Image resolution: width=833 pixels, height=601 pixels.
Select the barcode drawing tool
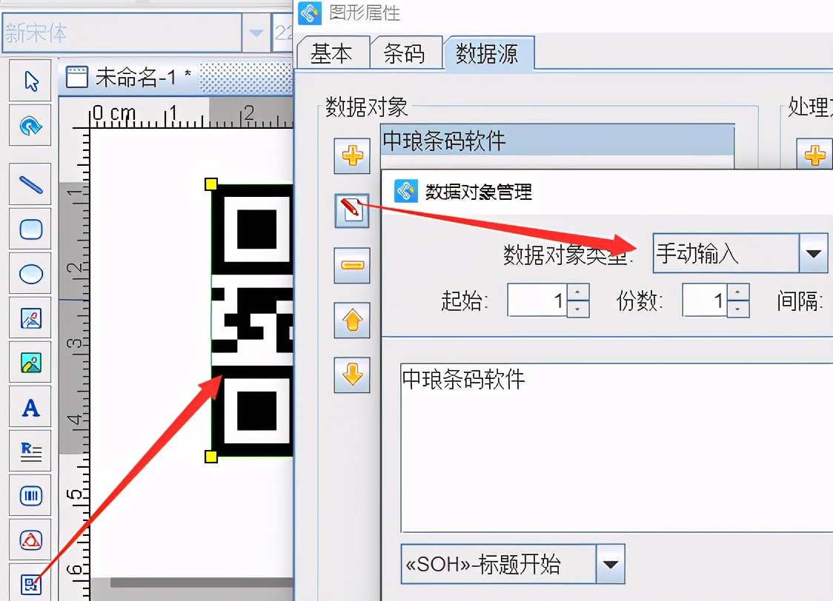pos(30,496)
